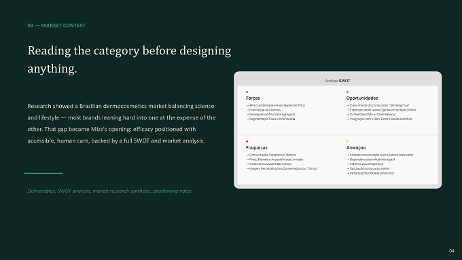The height and width of the screenshot is (260, 462).
Task: Click the blue dot above Oportunidades
Action: point(347,92)
